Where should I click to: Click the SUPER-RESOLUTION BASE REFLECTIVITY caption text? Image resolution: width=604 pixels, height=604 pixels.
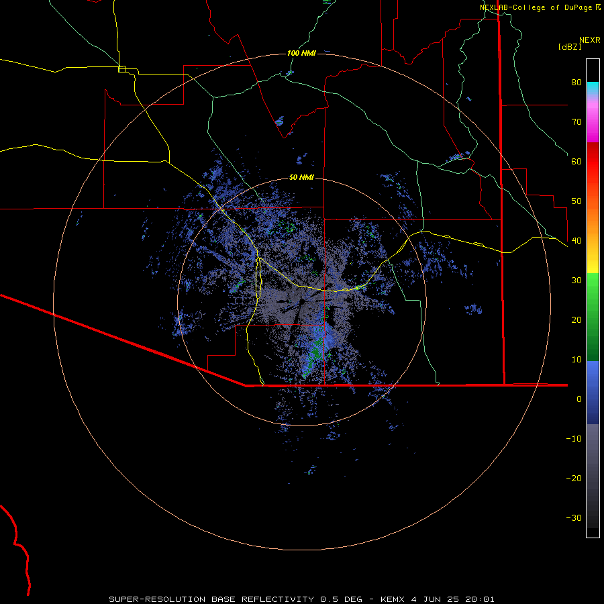click(x=211, y=599)
